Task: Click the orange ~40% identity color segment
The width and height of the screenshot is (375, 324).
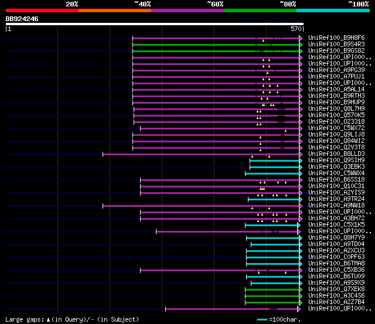Action: point(115,11)
